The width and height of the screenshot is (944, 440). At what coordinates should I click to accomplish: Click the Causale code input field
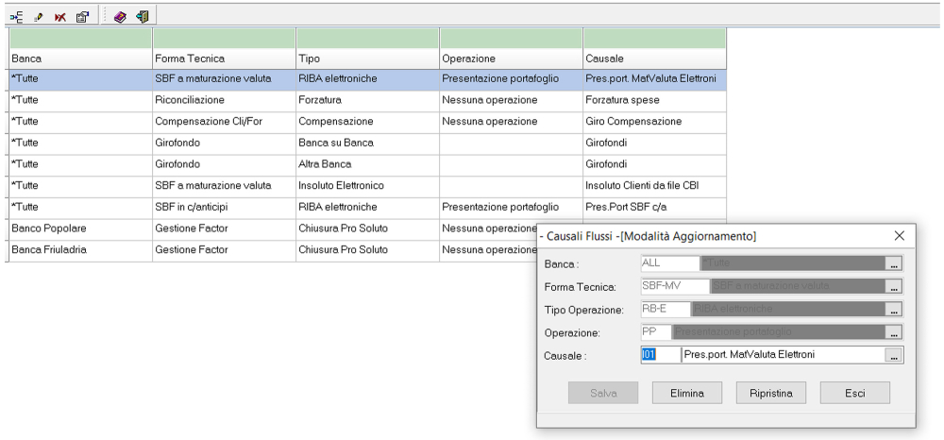click(659, 355)
